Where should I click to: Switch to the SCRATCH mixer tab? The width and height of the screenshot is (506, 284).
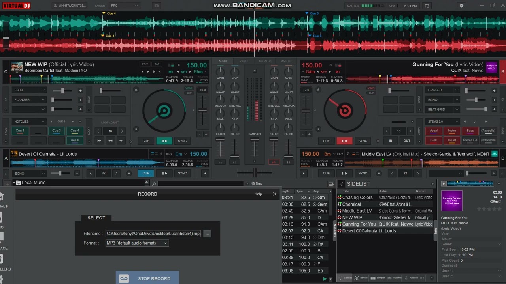(x=265, y=61)
